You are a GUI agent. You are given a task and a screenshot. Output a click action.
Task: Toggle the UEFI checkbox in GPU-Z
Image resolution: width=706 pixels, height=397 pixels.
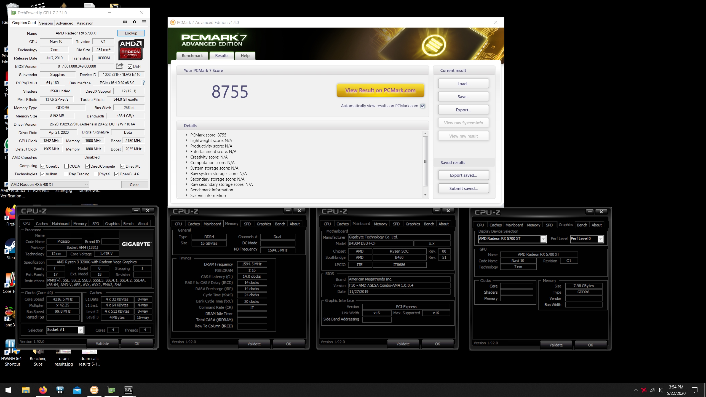[x=130, y=66]
